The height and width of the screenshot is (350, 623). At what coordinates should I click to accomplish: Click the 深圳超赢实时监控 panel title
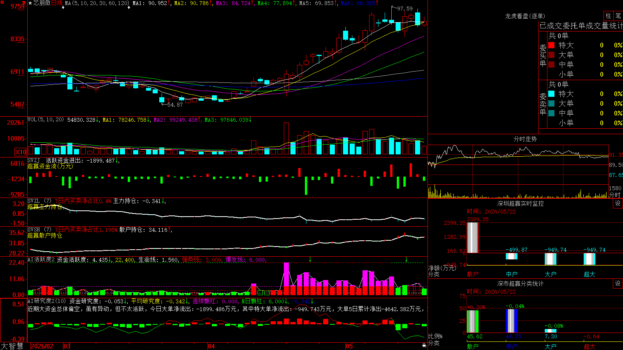coord(521,203)
